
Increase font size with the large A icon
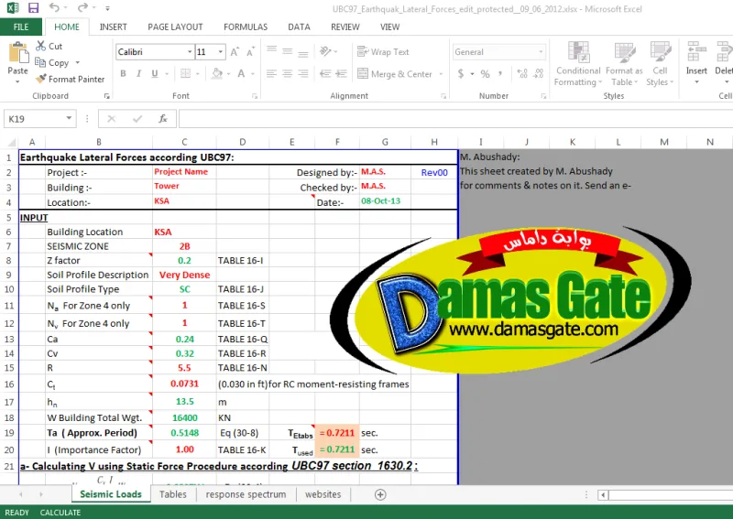(235, 52)
